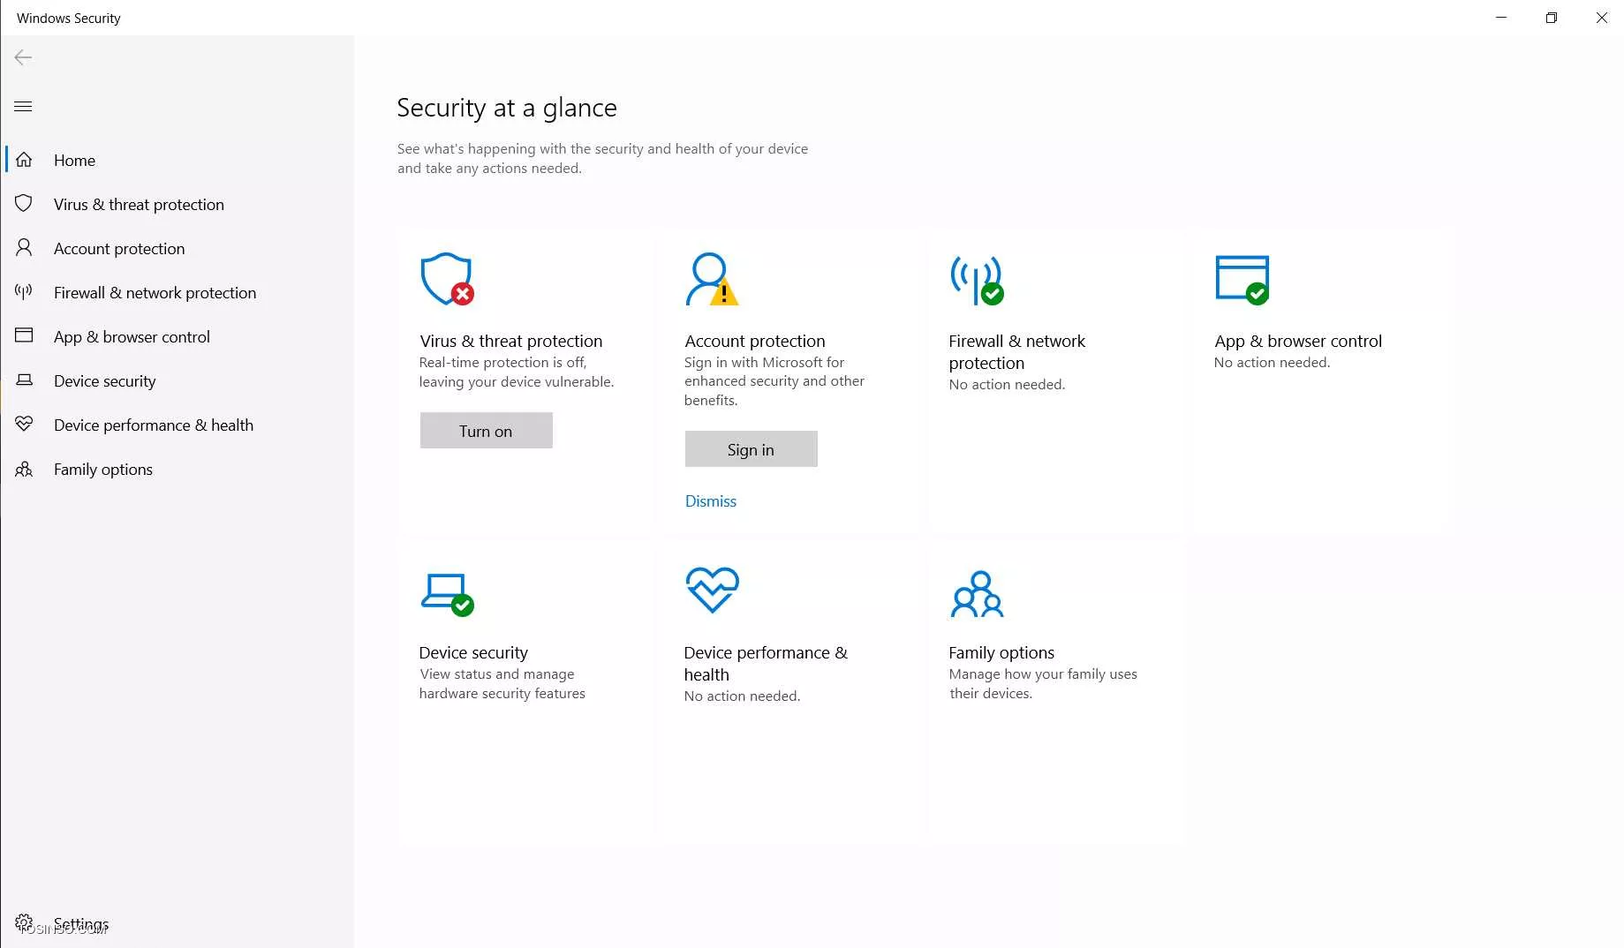Click the large firewall antenna icon with checkmark
This screenshot has width=1624, height=948.
pos(977,280)
